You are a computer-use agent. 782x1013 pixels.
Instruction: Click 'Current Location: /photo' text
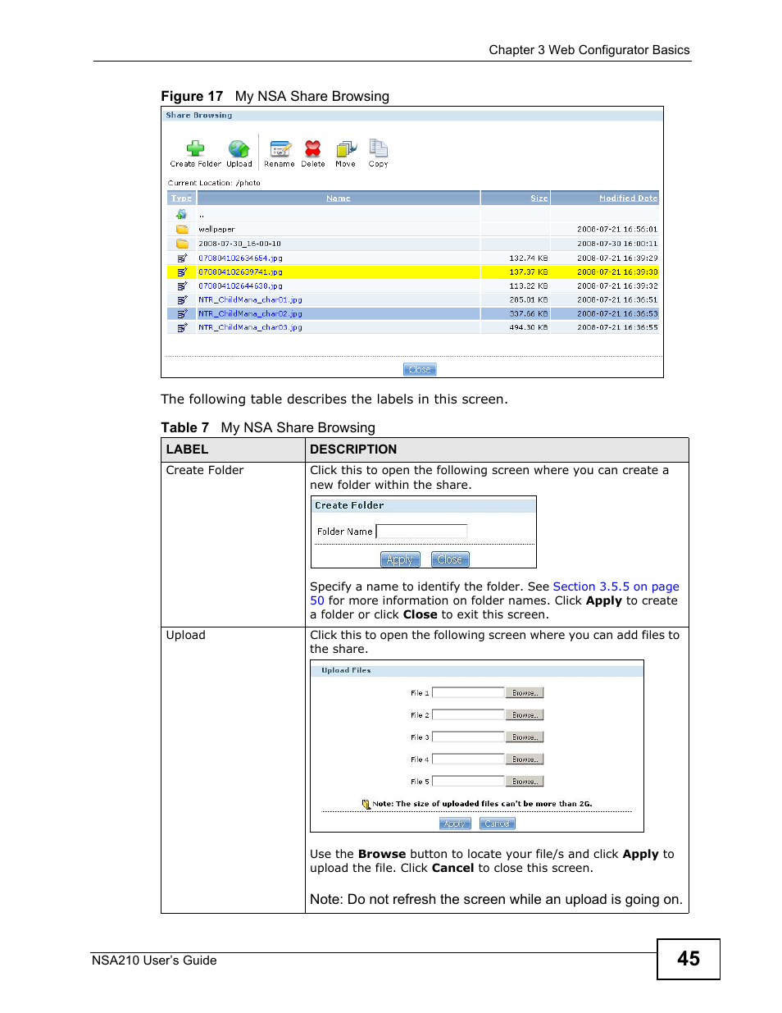coord(214,184)
